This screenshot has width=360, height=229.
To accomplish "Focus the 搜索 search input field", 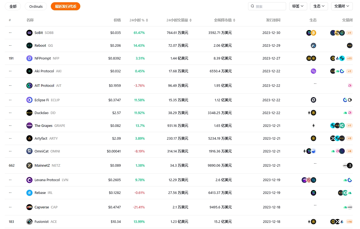I will pos(267,6).
